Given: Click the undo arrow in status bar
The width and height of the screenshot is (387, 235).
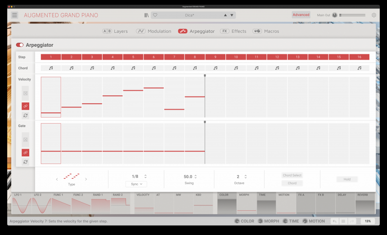Looking at the screenshot, I should (334, 221).
